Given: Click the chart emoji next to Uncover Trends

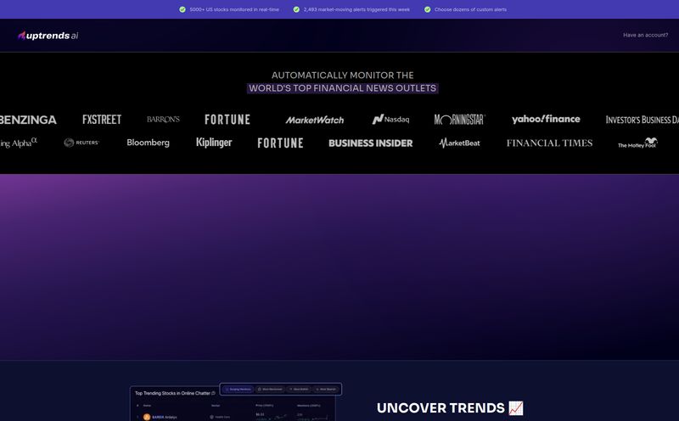Looking at the screenshot, I should (x=516, y=408).
